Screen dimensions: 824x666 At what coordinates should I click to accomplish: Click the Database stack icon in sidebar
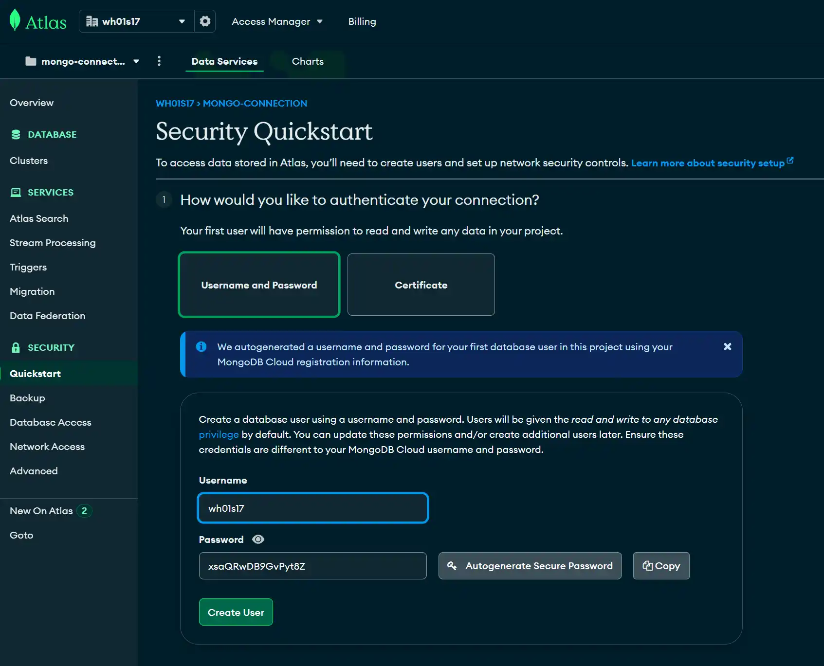[16, 134]
